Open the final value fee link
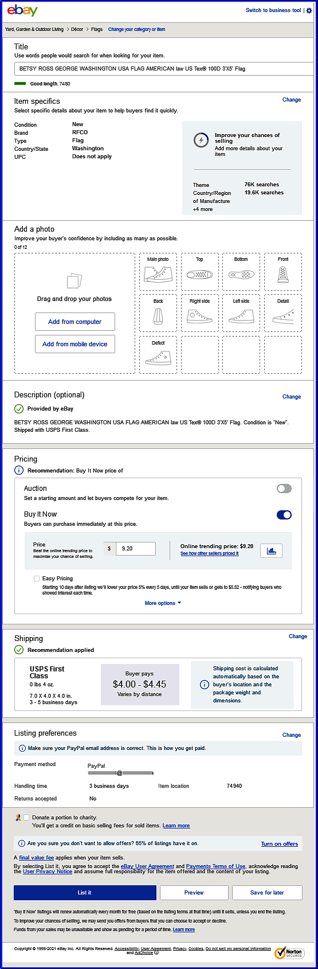Image resolution: width=318 pixels, height=969 pixels. pyautogui.click(x=37, y=858)
